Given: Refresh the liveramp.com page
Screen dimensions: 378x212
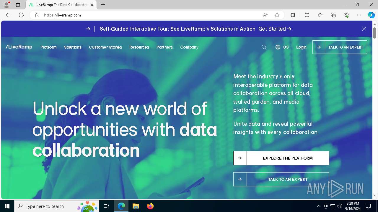Looking at the screenshot, I should [21, 15].
